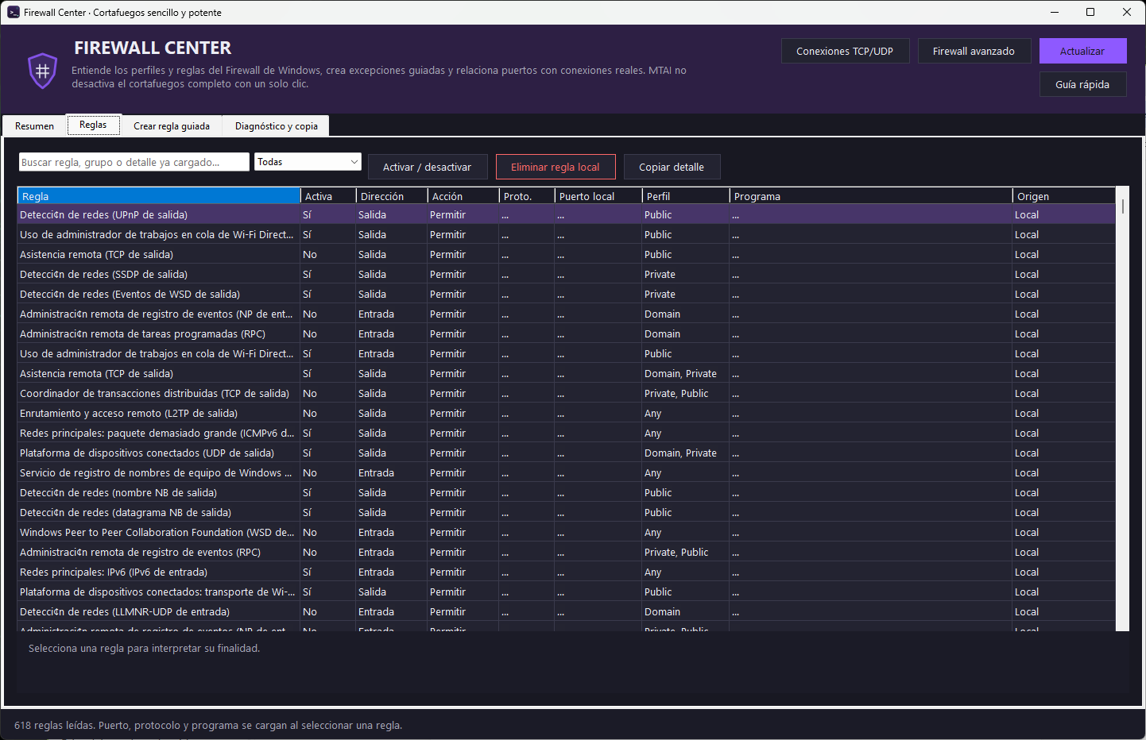Sort by the Activa column header
The image size is (1146, 740).
pyautogui.click(x=328, y=196)
